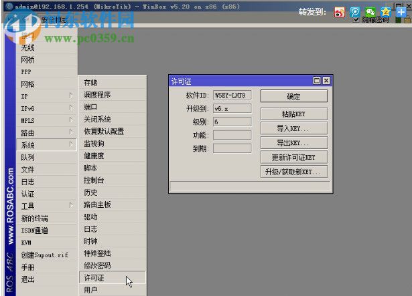Viewport: 412px width, 296px height.
Task: Toggle the 隐藏密码 checkbox
Action: click(356, 19)
